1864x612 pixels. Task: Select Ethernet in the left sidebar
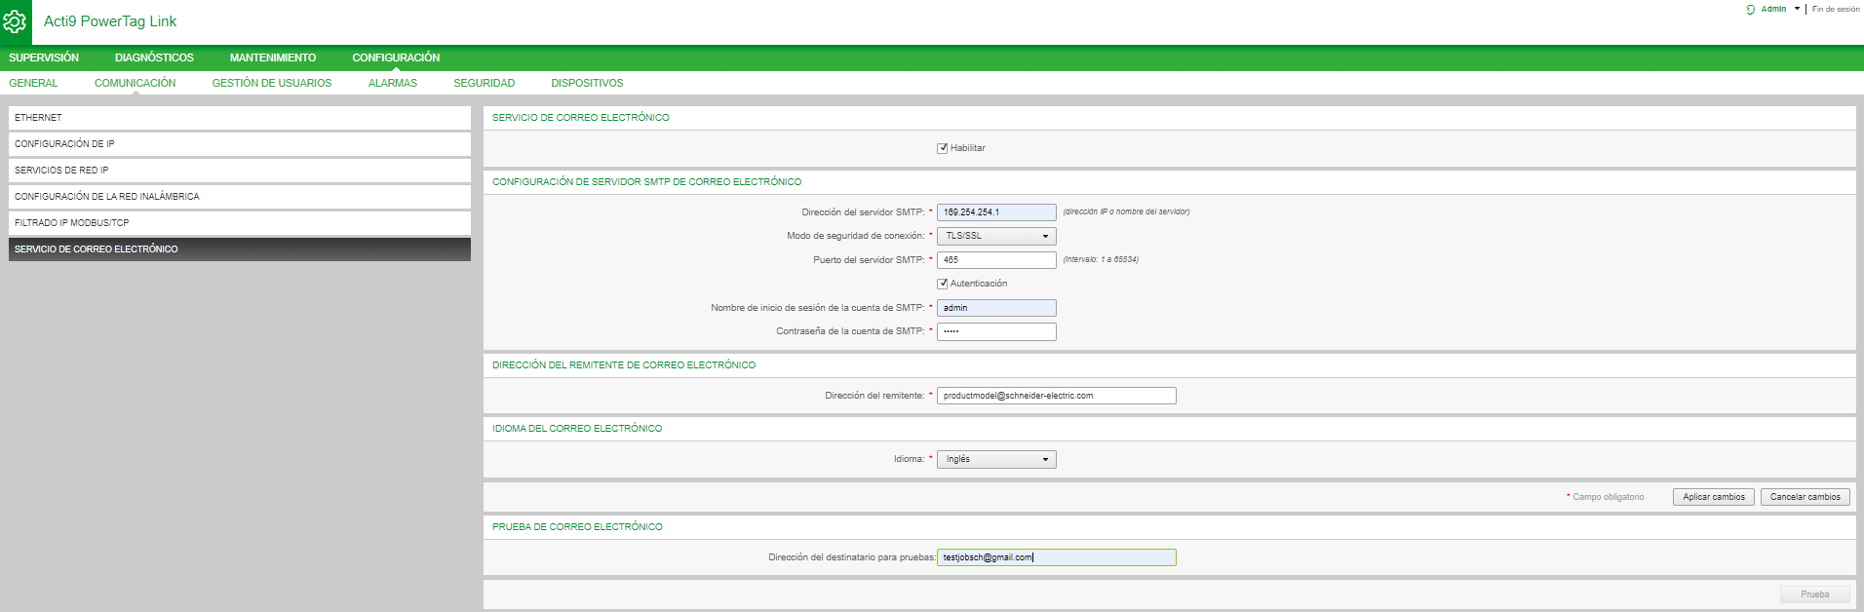click(x=239, y=118)
